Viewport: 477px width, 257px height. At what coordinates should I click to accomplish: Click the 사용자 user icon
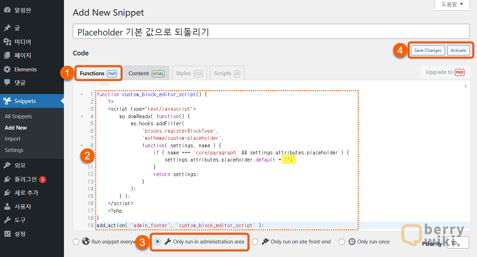(x=7, y=207)
